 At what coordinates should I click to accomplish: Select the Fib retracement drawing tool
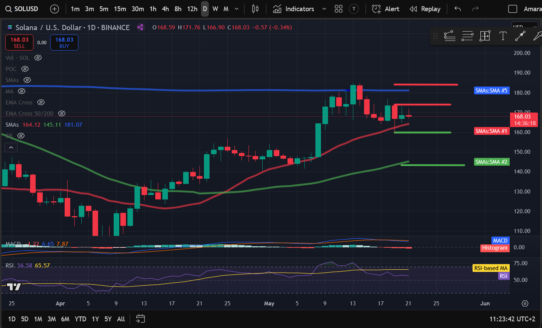tap(467, 36)
